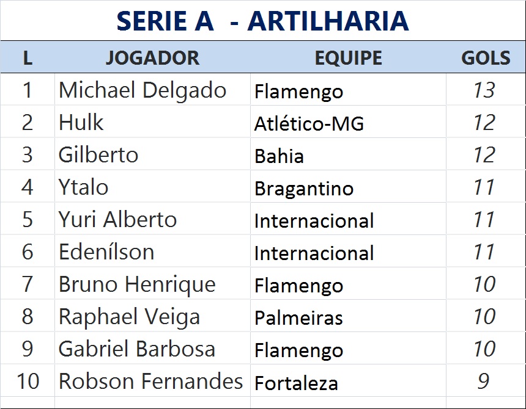526x409 pixels.
Task: Select the EQUIPE column header
Action: pos(348,58)
